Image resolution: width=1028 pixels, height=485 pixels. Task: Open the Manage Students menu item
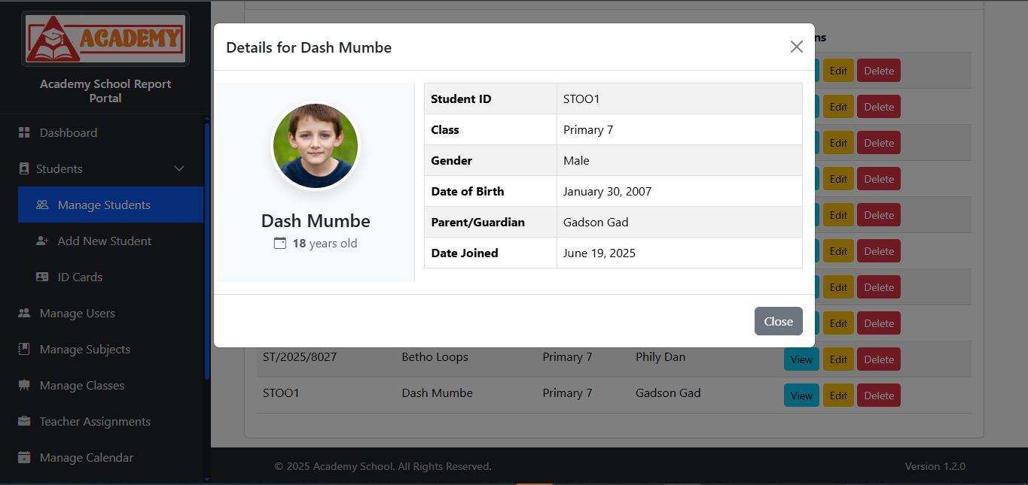(x=104, y=205)
